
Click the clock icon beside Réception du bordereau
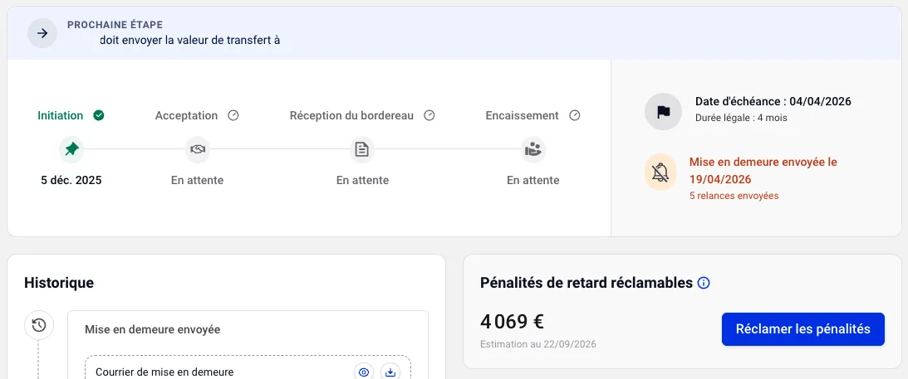[429, 115]
